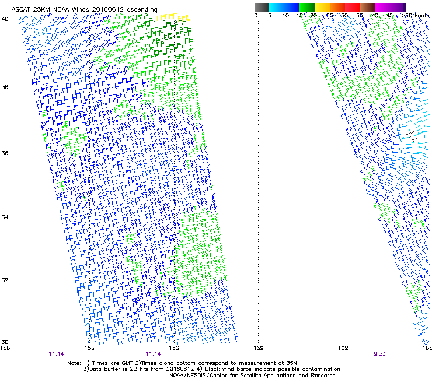Click the longitude label '153'
The height and width of the screenshot is (379, 432).
click(x=89, y=348)
